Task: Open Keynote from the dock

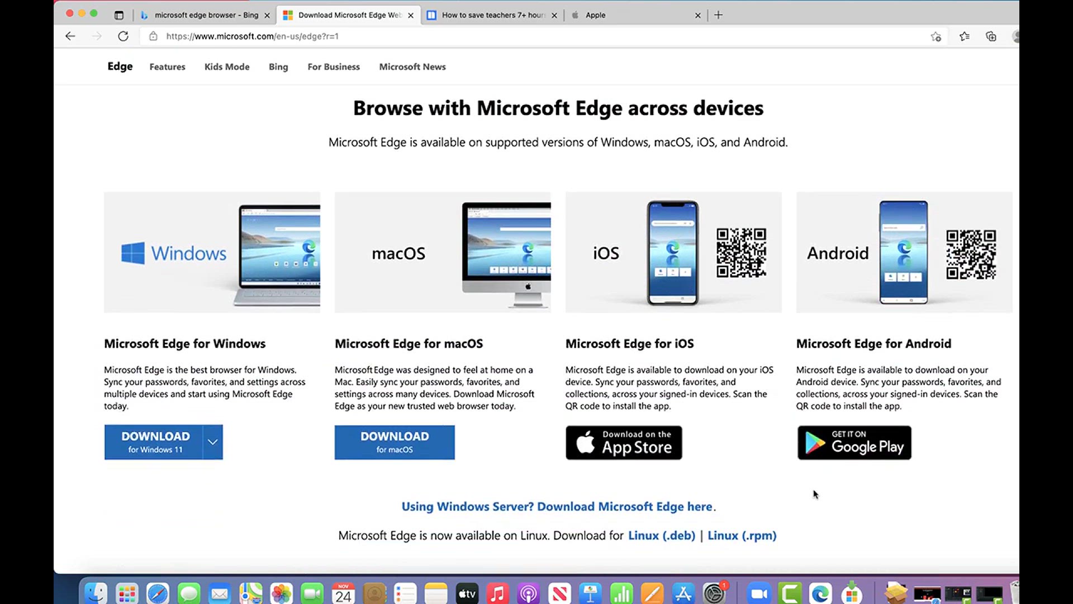Action: point(590,593)
